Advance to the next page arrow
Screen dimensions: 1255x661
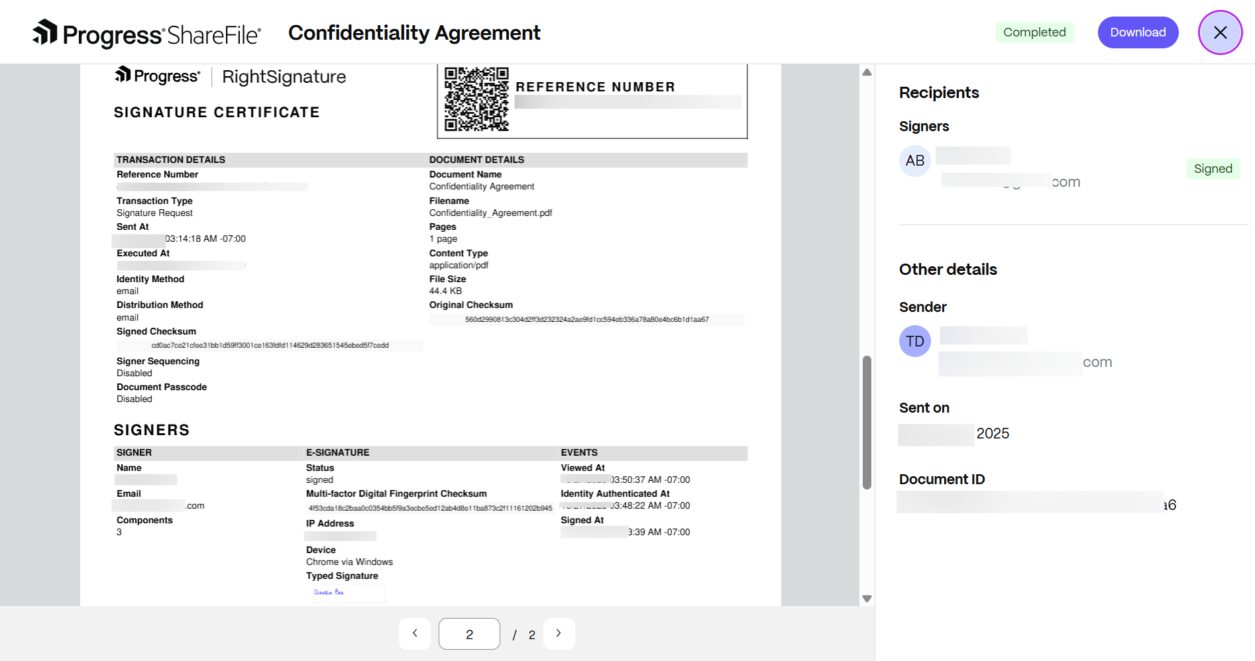pyautogui.click(x=559, y=633)
